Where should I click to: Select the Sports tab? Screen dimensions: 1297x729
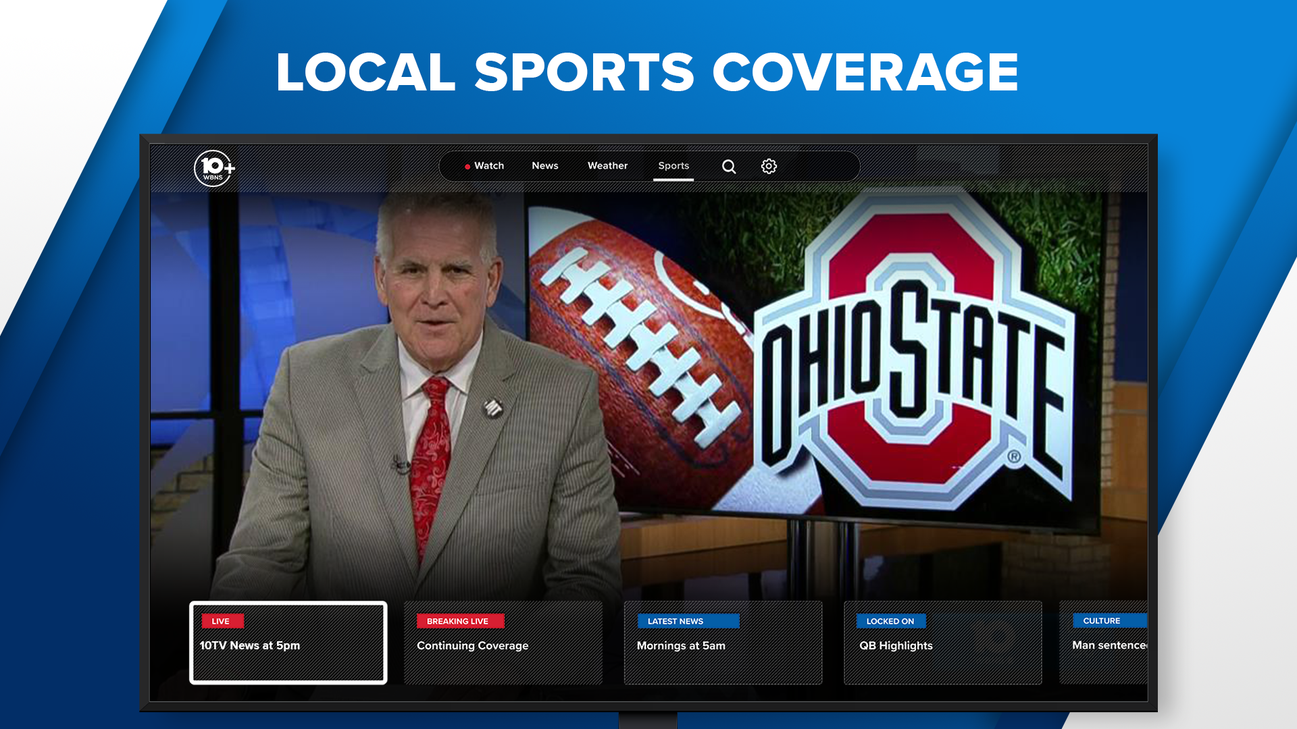[673, 166]
